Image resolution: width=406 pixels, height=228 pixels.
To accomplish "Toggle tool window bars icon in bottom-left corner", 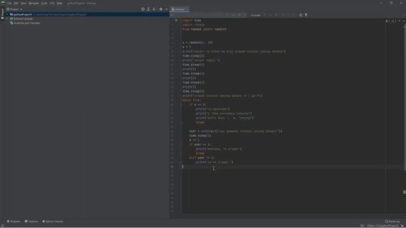I will pyautogui.click(x=3, y=225).
